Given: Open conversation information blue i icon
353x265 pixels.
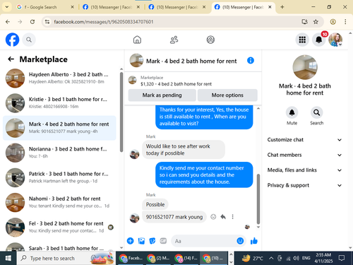Looking at the screenshot, I should click(x=251, y=61).
